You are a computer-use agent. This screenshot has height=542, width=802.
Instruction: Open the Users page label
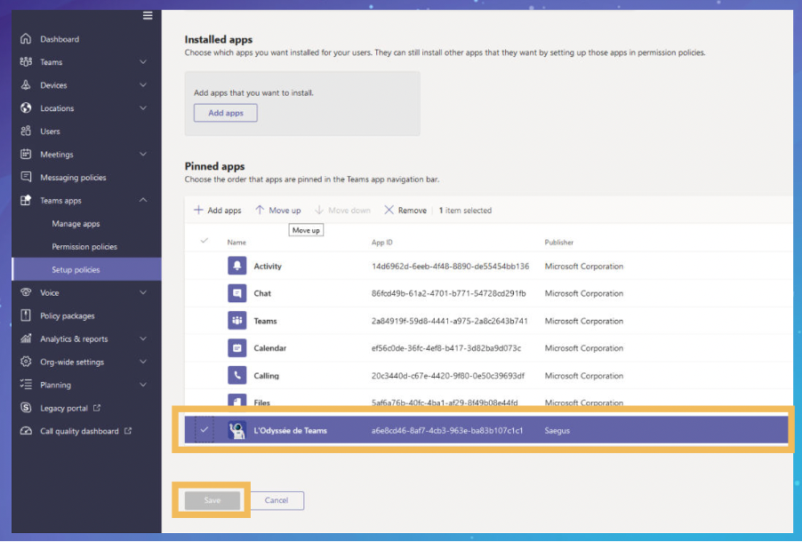(x=50, y=132)
